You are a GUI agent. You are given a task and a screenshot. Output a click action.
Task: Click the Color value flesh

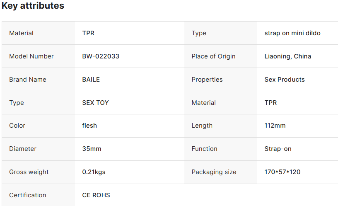(89, 126)
